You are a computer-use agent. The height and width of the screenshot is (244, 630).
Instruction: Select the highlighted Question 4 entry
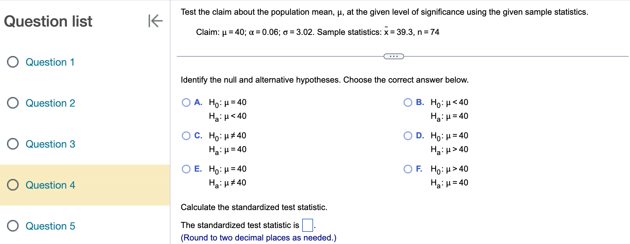point(50,185)
